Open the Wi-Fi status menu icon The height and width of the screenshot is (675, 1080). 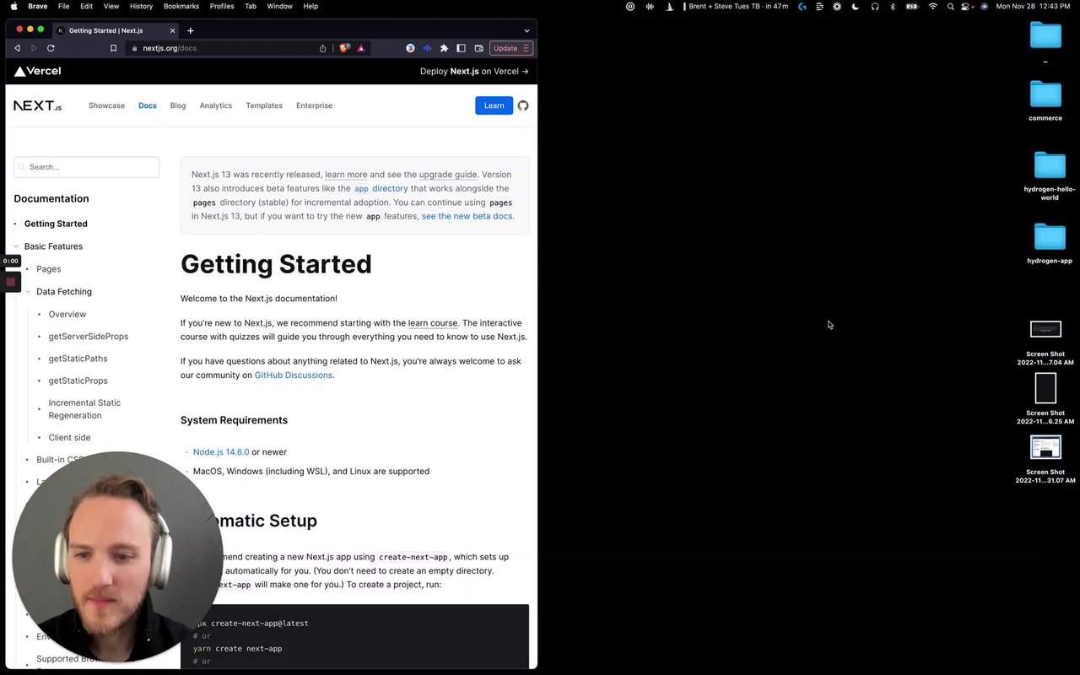coord(932,6)
